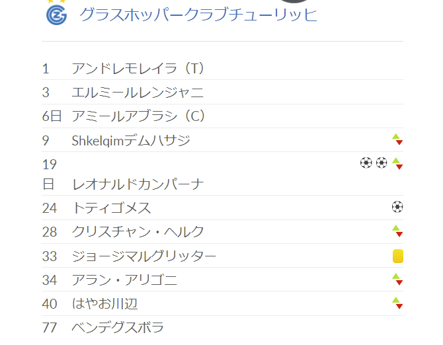Select player はやお川辺 name
The image size is (443, 345).
105,304
